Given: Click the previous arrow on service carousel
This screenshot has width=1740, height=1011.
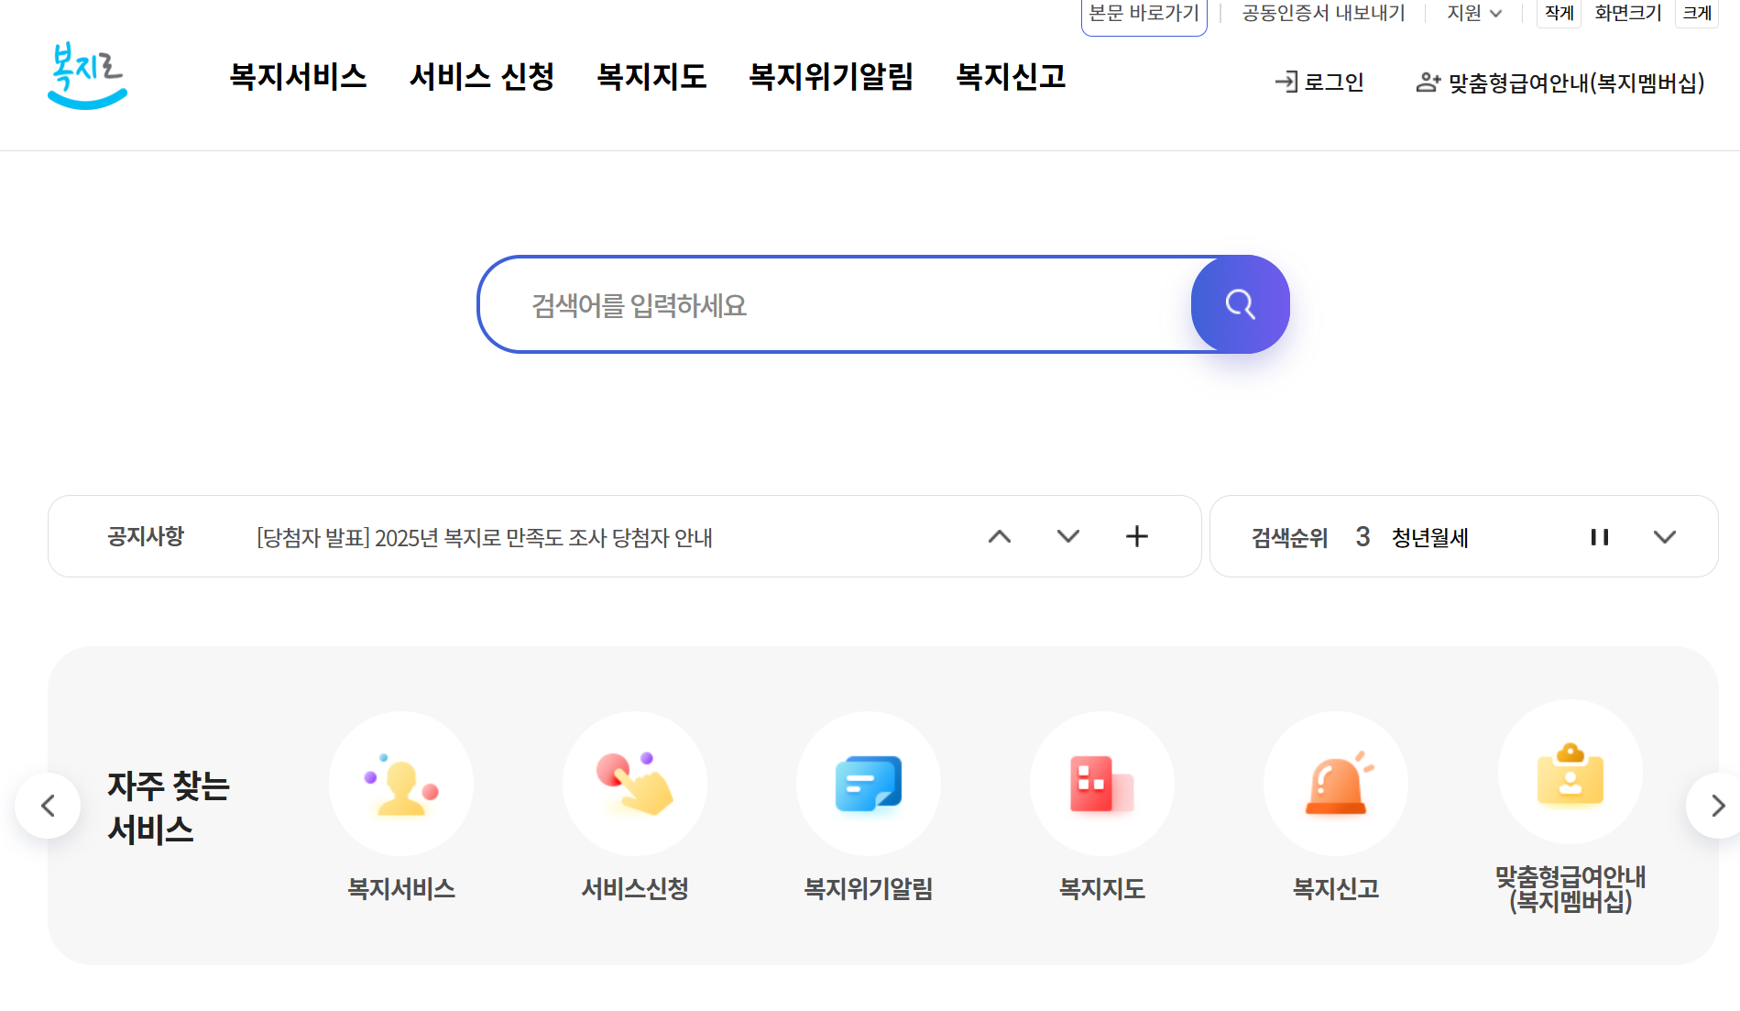Looking at the screenshot, I should pyautogui.click(x=47, y=806).
